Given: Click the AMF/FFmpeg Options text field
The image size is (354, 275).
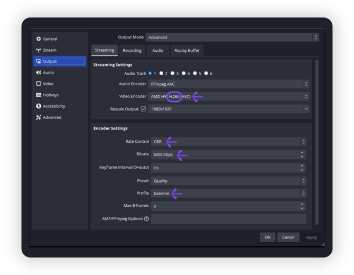Looking at the screenshot, I should [x=228, y=219].
